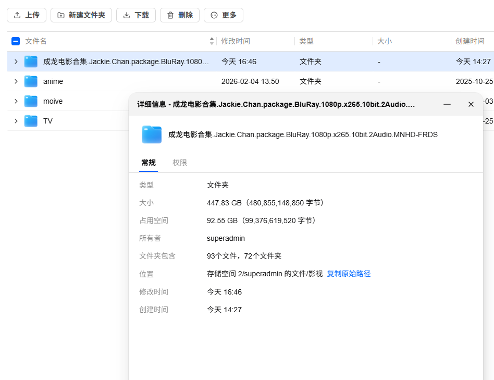Viewport: 494px width, 380px height.
Task: Click the download arrow icon in 下载
Action: pyautogui.click(x=127, y=15)
